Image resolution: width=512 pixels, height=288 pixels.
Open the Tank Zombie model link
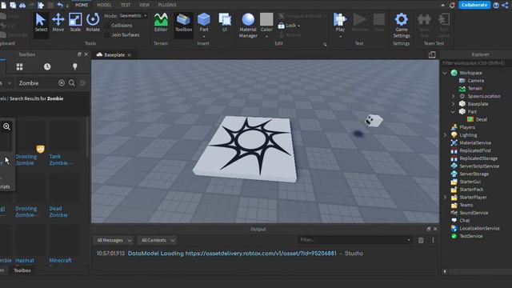[61, 160]
